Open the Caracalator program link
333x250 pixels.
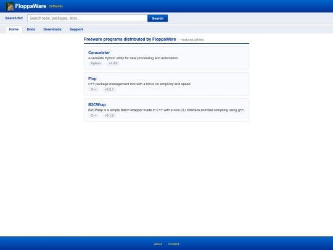tap(99, 52)
